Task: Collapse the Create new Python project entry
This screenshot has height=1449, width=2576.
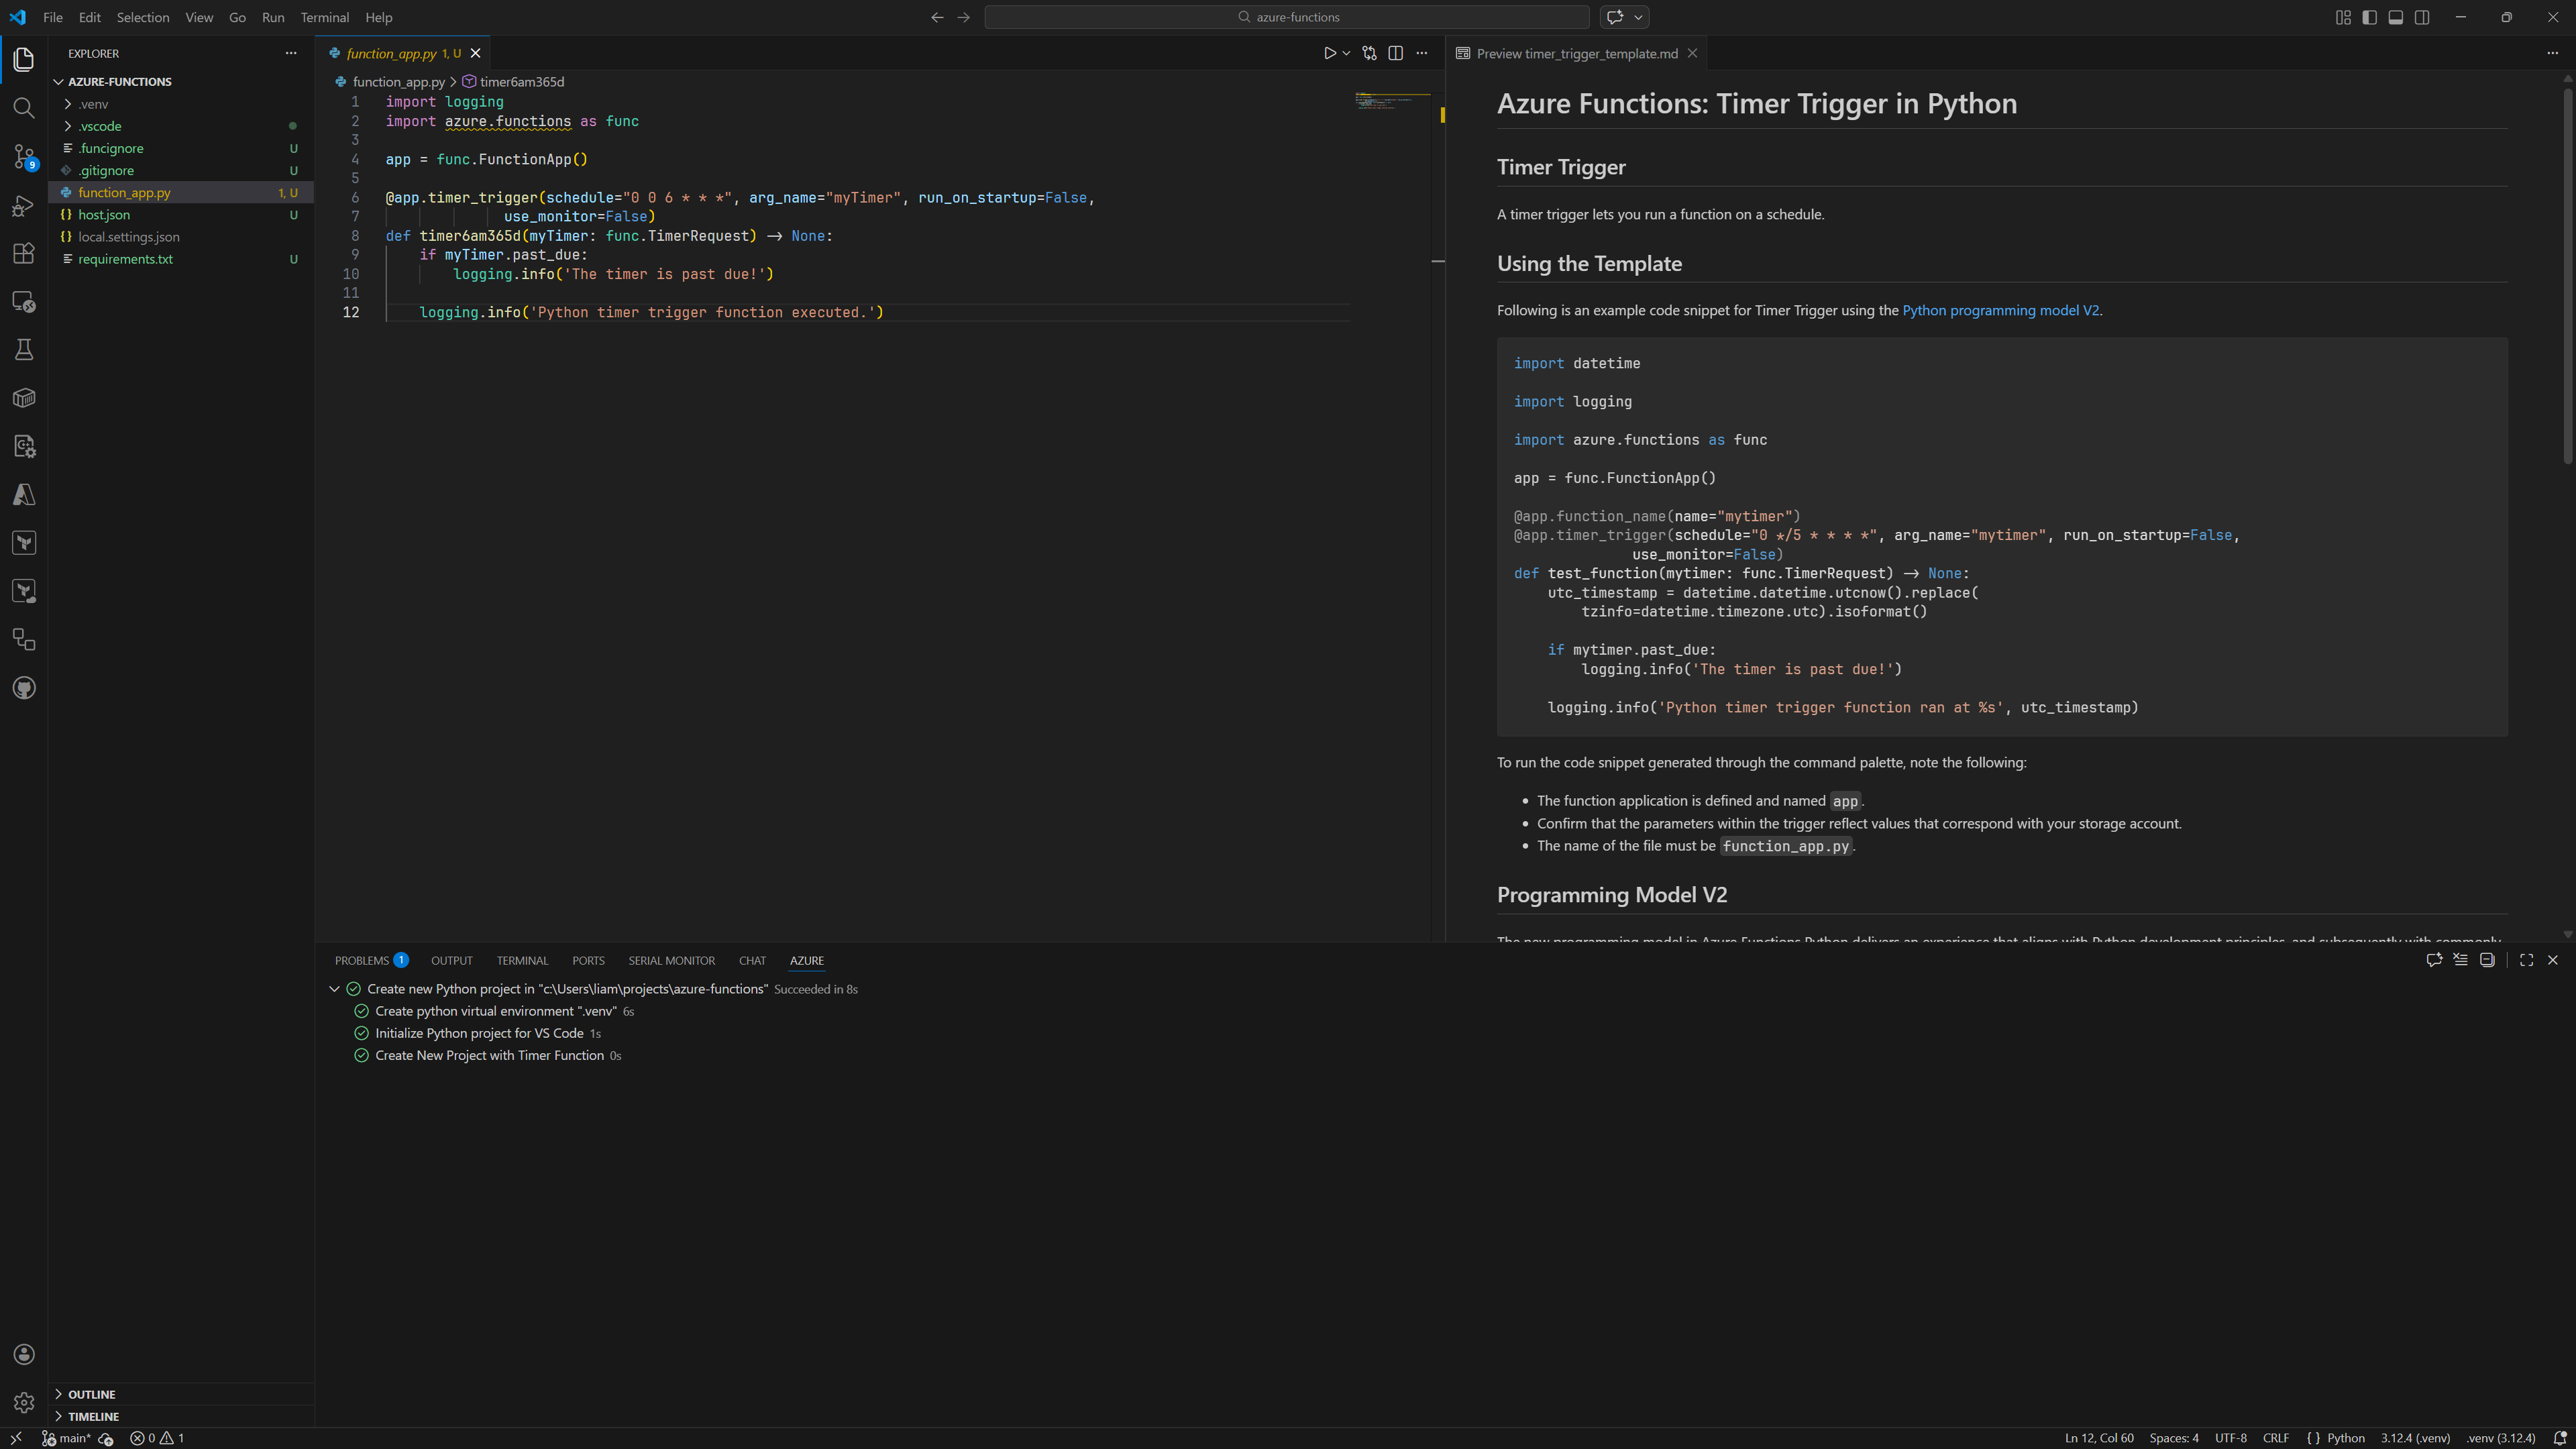Action: [334, 989]
